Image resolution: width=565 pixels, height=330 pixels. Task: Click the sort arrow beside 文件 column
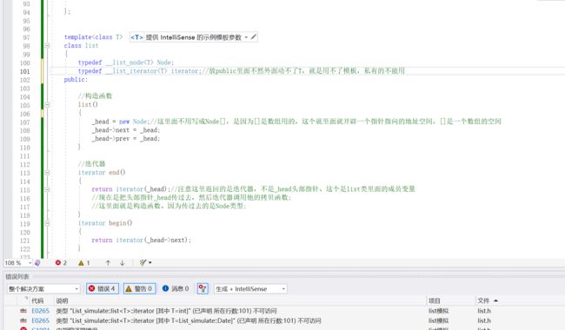495,300
